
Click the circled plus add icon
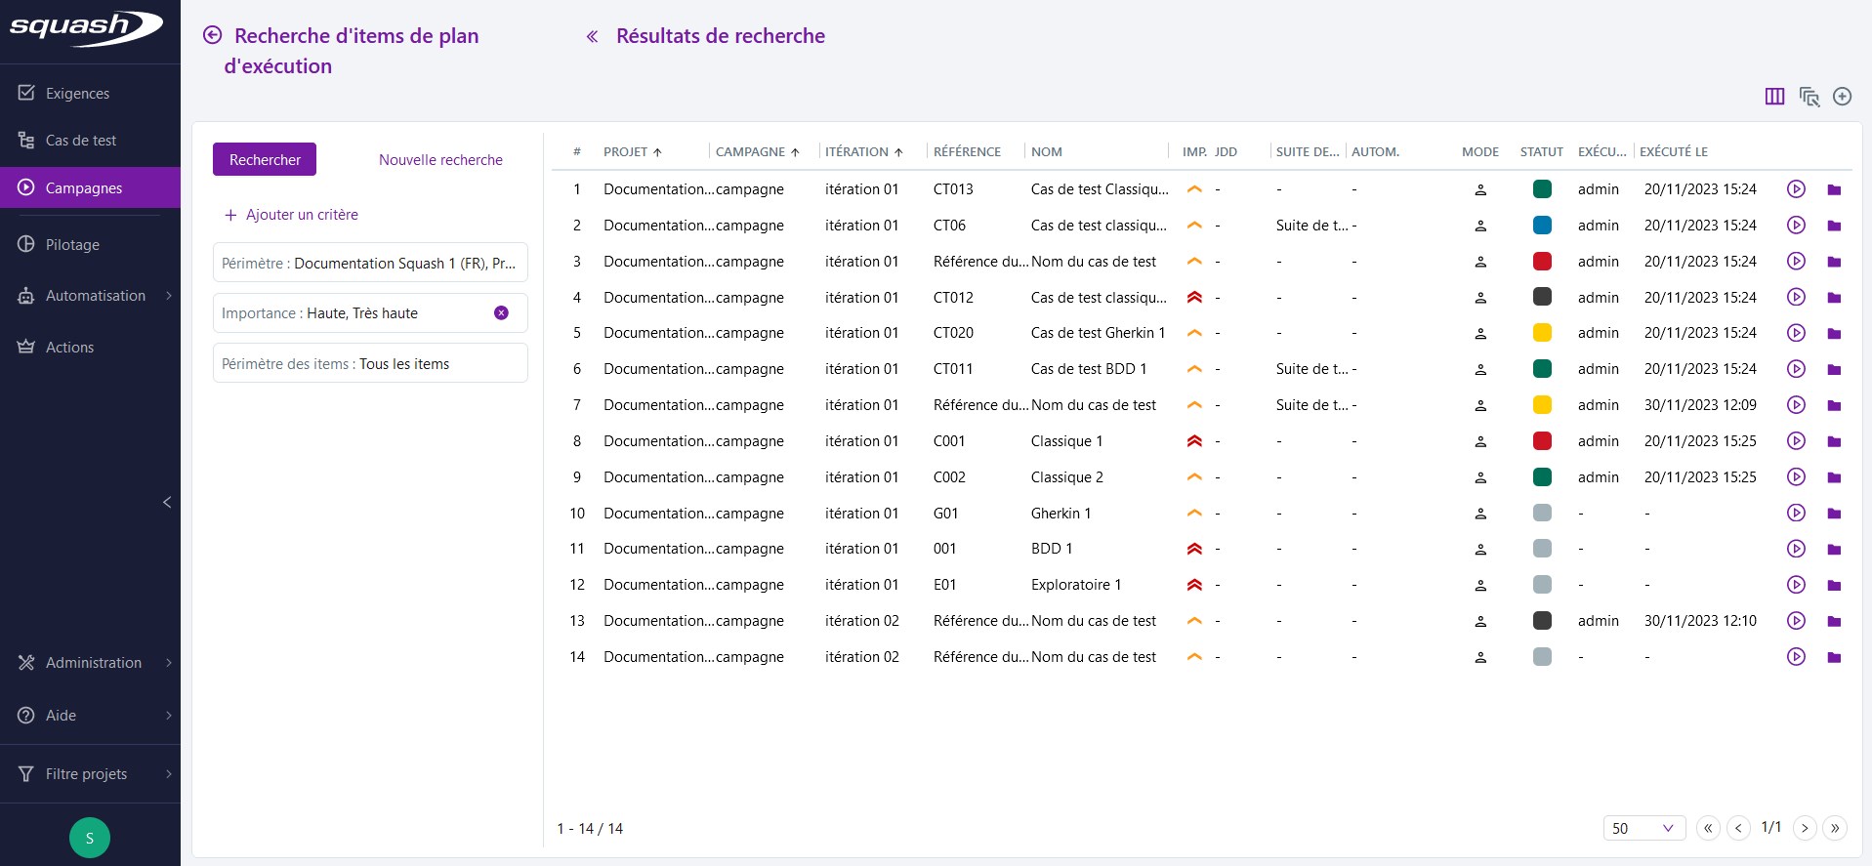[1843, 97]
